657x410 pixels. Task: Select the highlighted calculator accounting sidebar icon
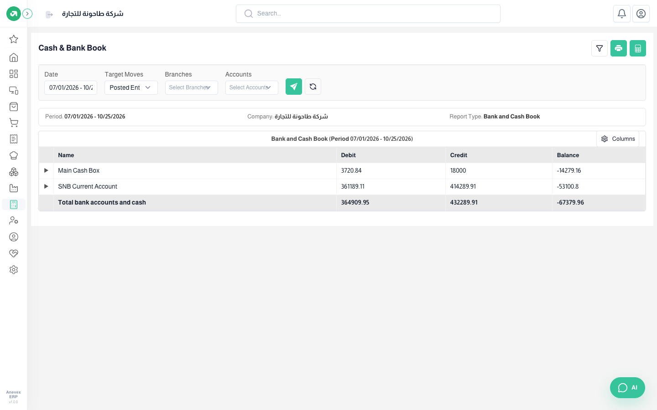(14, 205)
